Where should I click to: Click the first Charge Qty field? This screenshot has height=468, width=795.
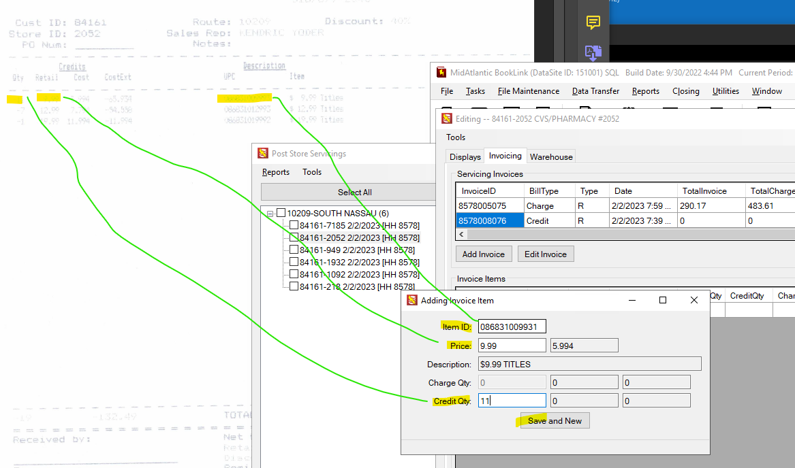tap(512, 382)
